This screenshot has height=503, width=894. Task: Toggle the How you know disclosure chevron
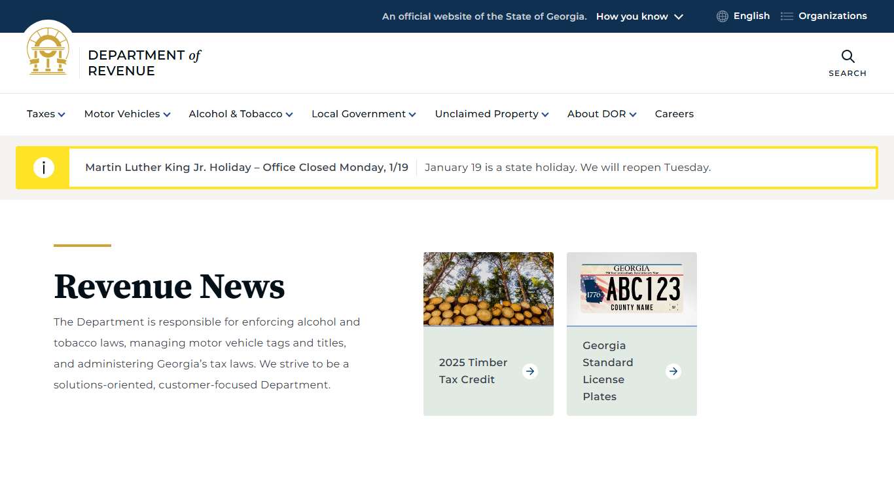[x=679, y=16]
